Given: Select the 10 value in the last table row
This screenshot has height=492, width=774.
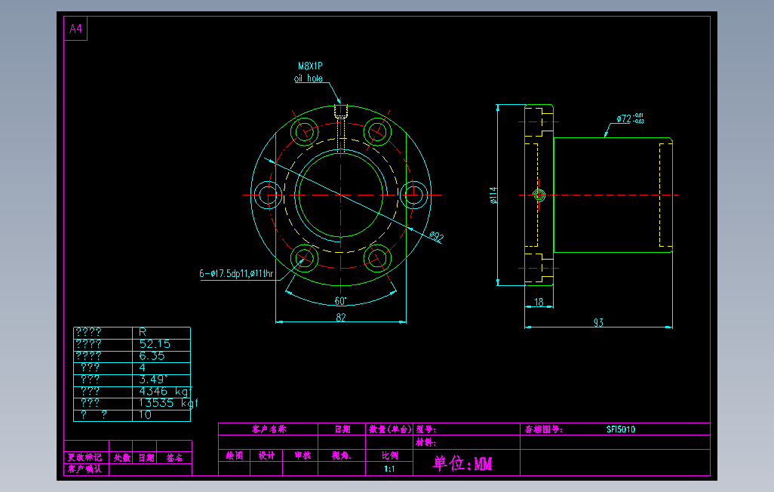Looking at the screenshot, I should [x=145, y=414].
